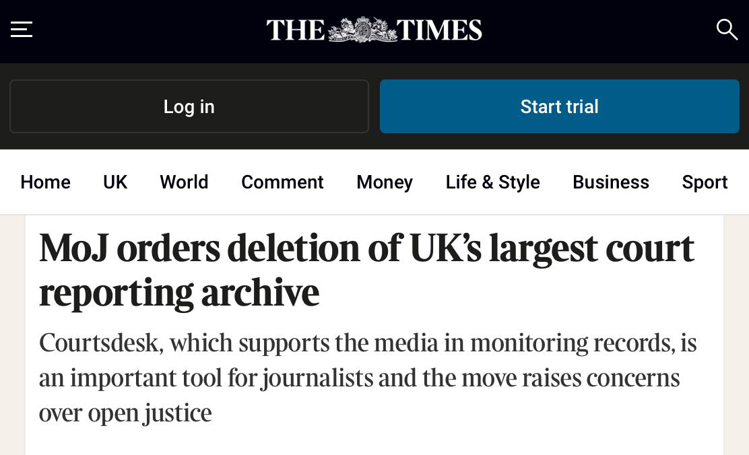Screen dimensions: 749x455
Task: Go to the Home section
Action: click(x=45, y=182)
